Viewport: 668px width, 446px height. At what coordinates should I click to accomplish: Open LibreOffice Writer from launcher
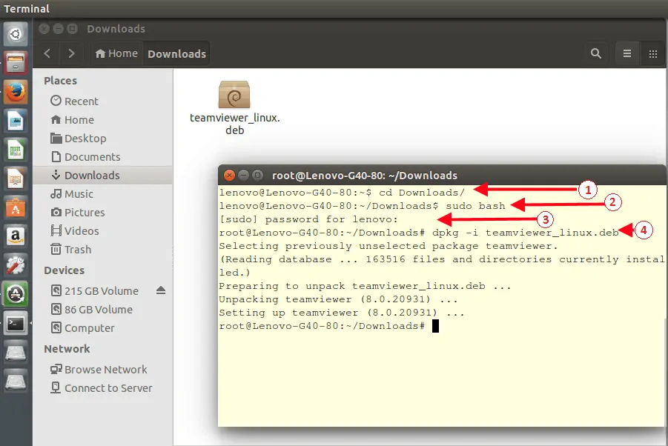tap(16, 121)
